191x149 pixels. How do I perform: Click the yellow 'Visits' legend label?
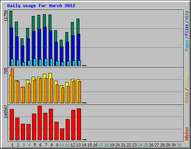[187, 81]
